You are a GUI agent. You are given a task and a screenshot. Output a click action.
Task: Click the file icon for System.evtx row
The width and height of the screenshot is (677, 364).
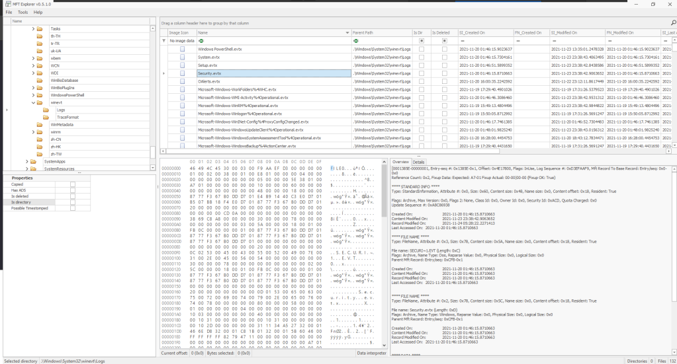pos(182,57)
